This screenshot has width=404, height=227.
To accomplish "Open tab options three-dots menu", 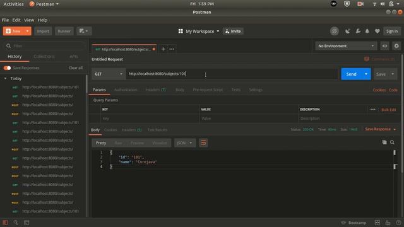I will click(x=172, y=49).
